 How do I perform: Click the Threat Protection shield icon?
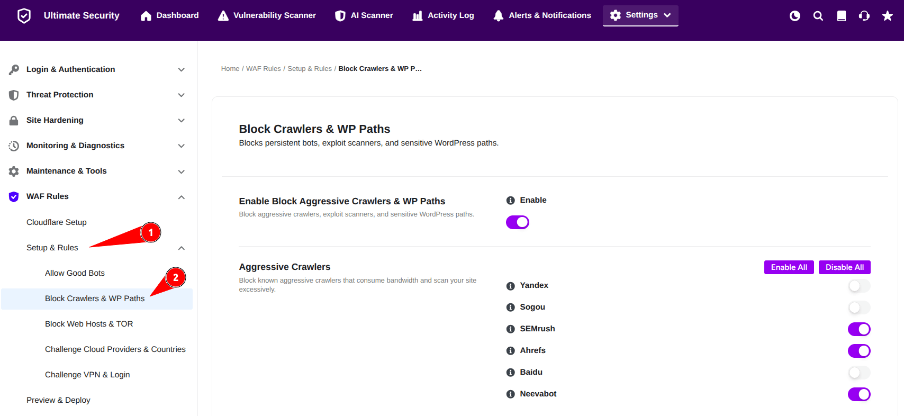pos(14,95)
